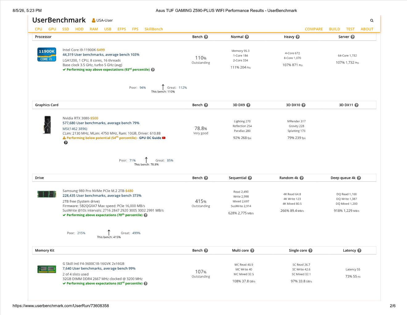View 7,640 User benchmarks for memory
407x315 pixels.
(99, 268)
